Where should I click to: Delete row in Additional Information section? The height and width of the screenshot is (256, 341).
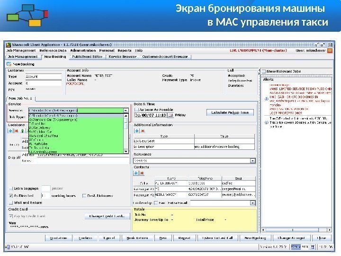click(143, 131)
